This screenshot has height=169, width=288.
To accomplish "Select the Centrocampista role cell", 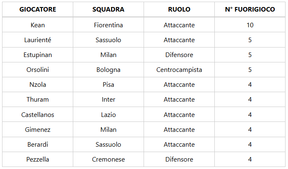I will 179,70.
